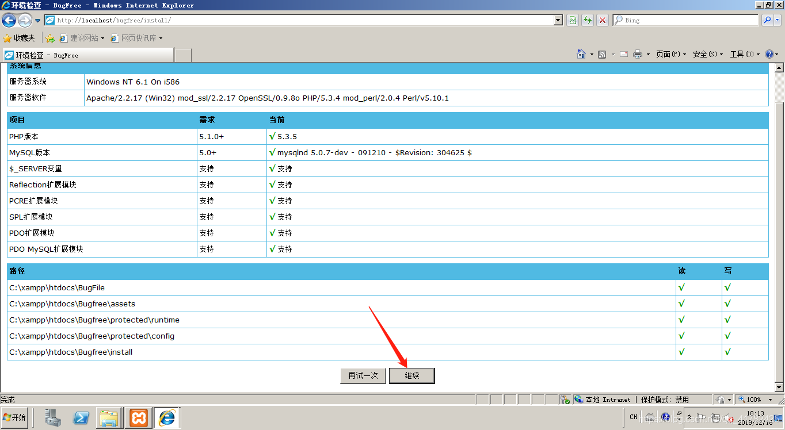Refresh the page with green arrows icon

click(x=588, y=20)
